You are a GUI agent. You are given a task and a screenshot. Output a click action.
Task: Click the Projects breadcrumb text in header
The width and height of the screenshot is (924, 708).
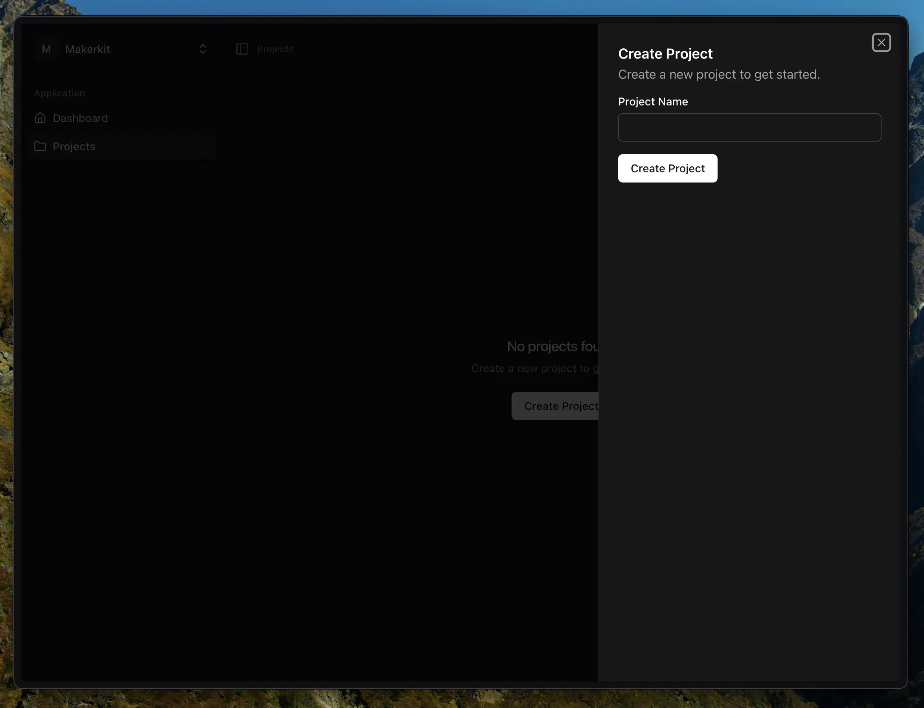275,49
